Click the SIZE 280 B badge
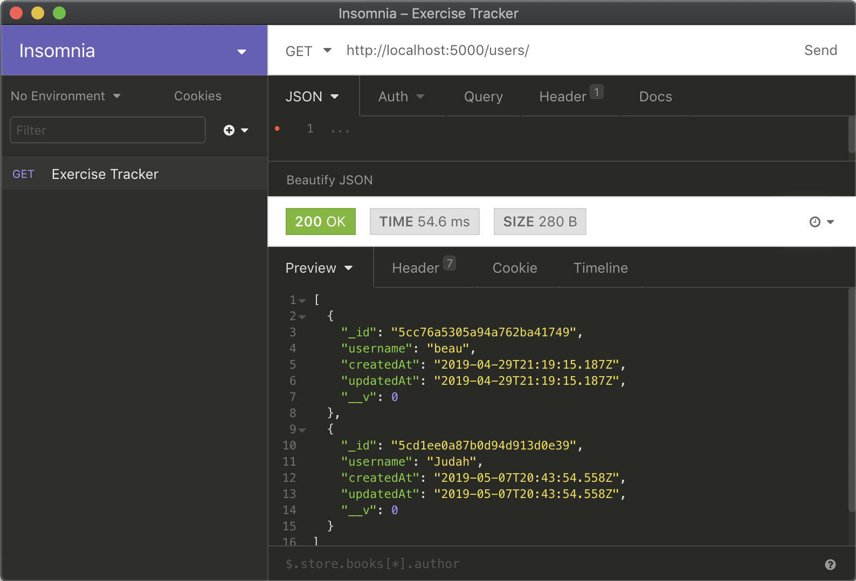 point(540,222)
